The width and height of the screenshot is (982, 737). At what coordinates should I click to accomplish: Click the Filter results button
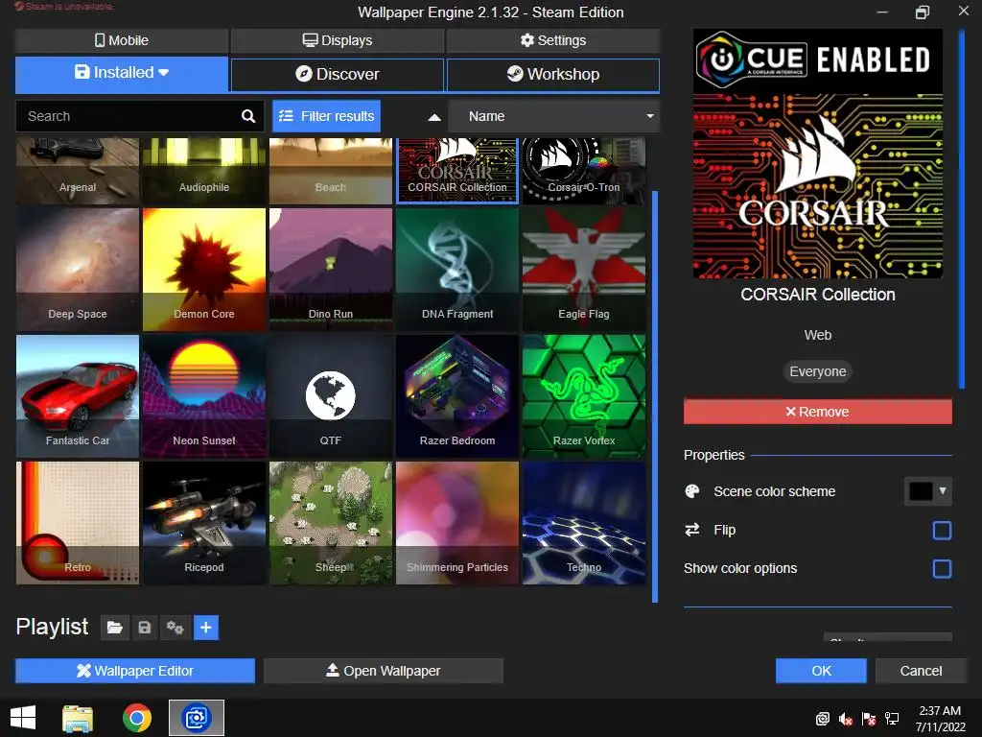point(326,116)
